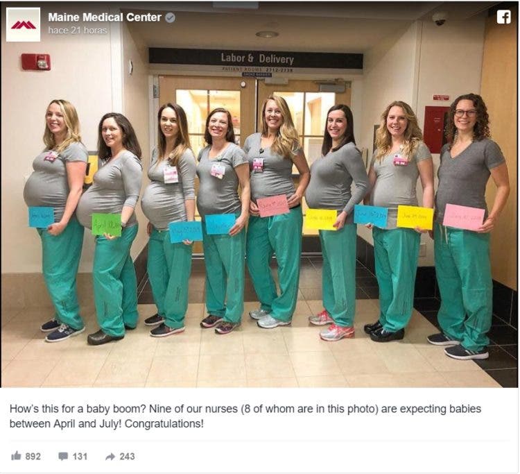
Task: Click the pink card held by rightmost nurse
Action: tap(464, 217)
